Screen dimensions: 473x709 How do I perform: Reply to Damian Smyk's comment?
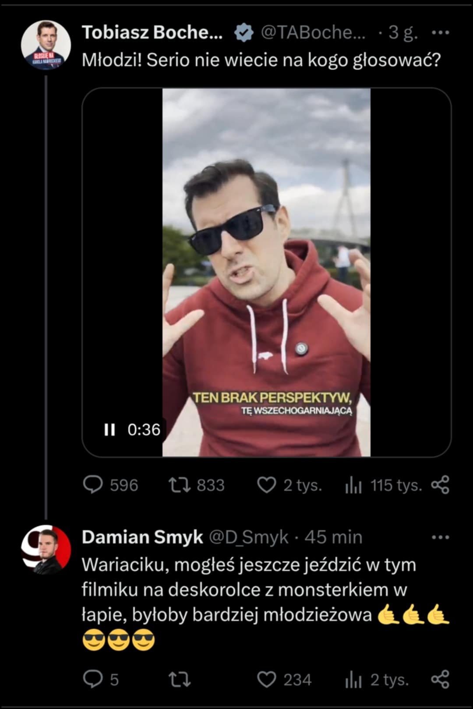click(x=93, y=680)
